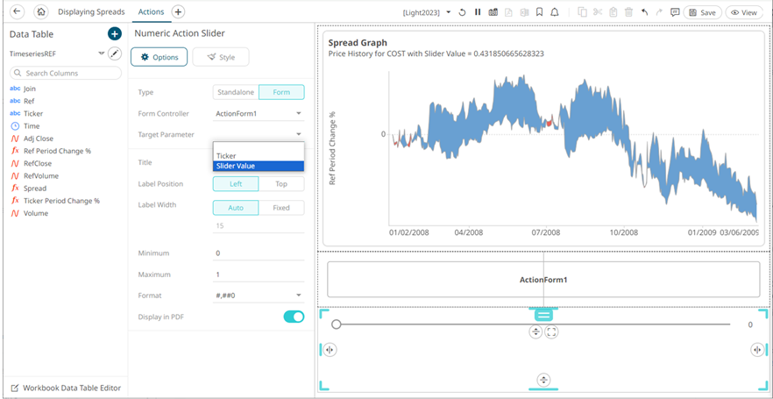Click the Maximum value field
The width and height of the screenshot is (773, 399).
[x=259, y=274]
